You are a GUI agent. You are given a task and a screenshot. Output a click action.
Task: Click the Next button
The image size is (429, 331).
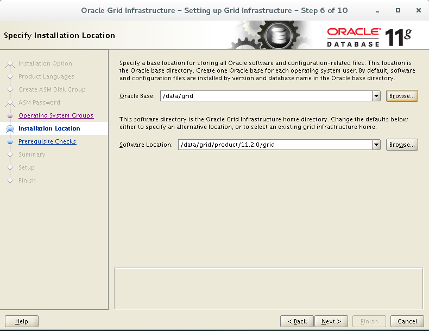click(331, 321)
